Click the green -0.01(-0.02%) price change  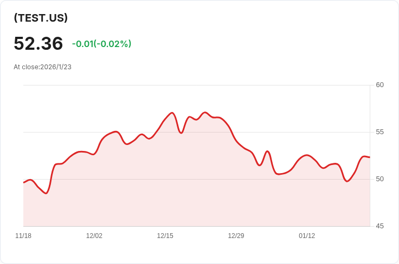(101, 44)
